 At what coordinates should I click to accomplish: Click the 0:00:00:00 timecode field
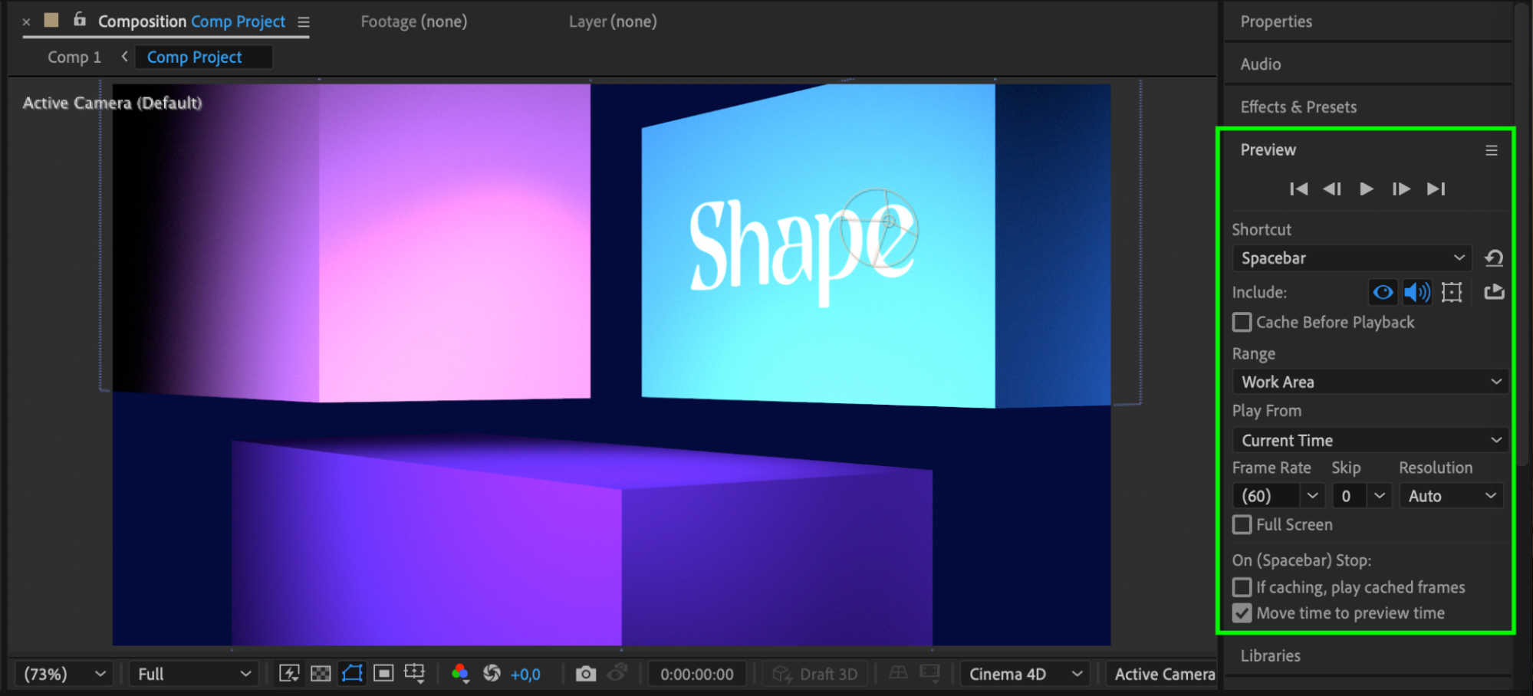point(696,674)
